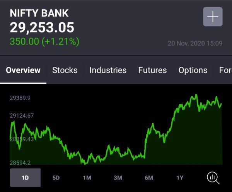Tap the green 350.00 (+1.21%) change
This screenshot has width=232, height=192.
point(44,42)
